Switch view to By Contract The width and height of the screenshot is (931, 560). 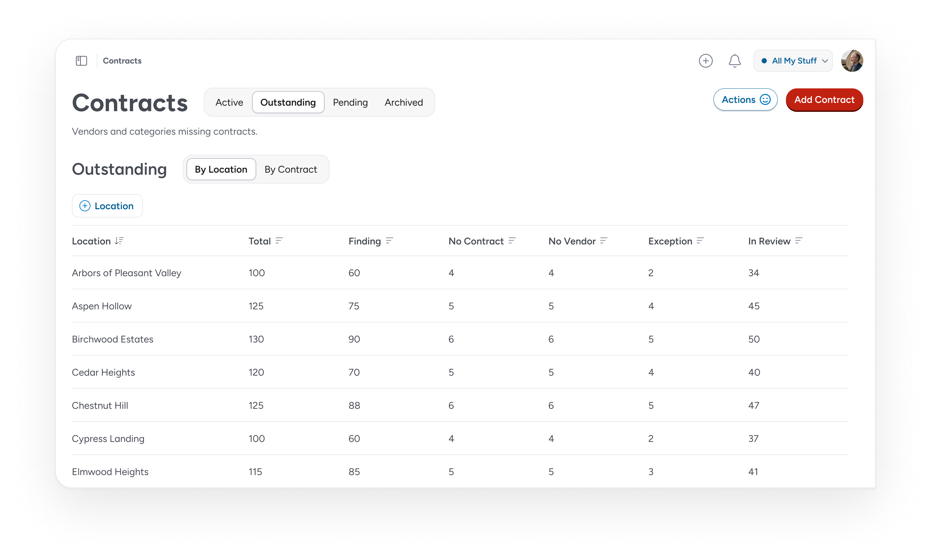290,170
